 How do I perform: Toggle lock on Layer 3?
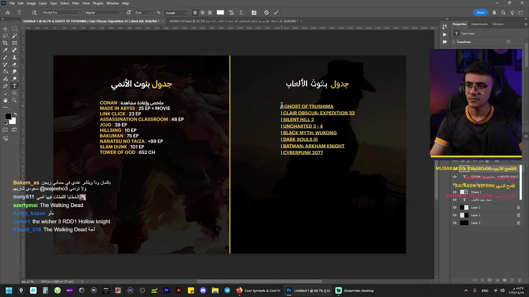[x=518, y=223]
